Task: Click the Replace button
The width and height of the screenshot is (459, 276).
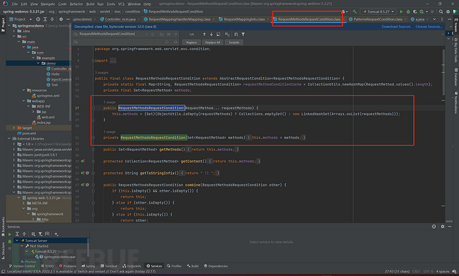Action: pyautogui.click(x=192, y=43)
